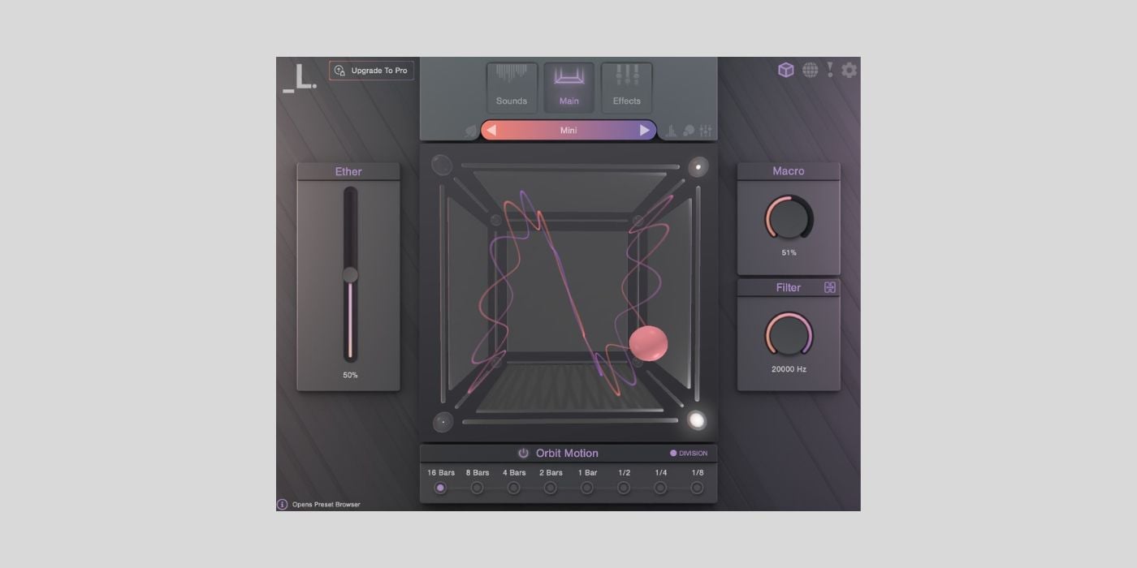Click the exclamation mark alert icon
1137x568 pixels.
[x=829, y=70]
